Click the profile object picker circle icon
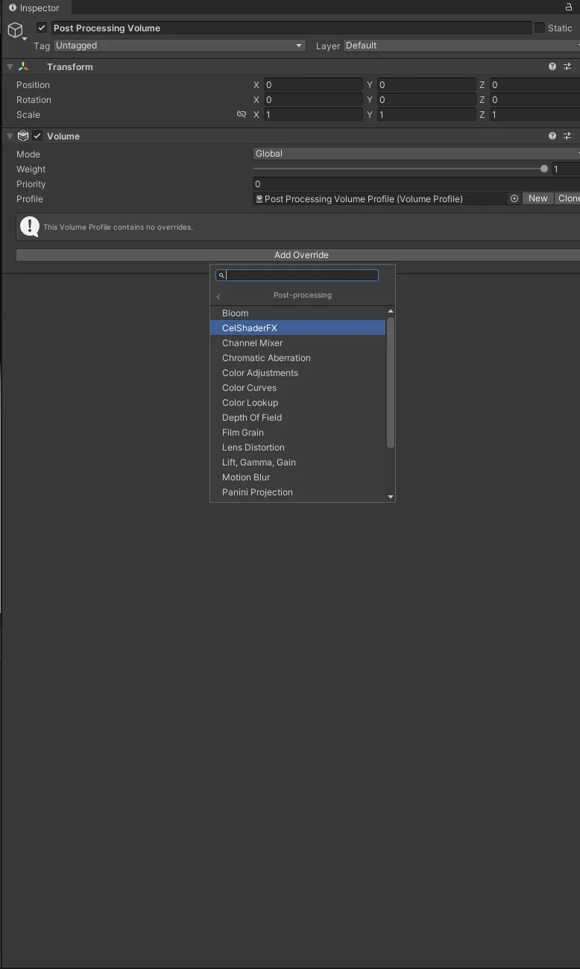The width and height of the screenshot is (580, 969). [x=514, y=198]
